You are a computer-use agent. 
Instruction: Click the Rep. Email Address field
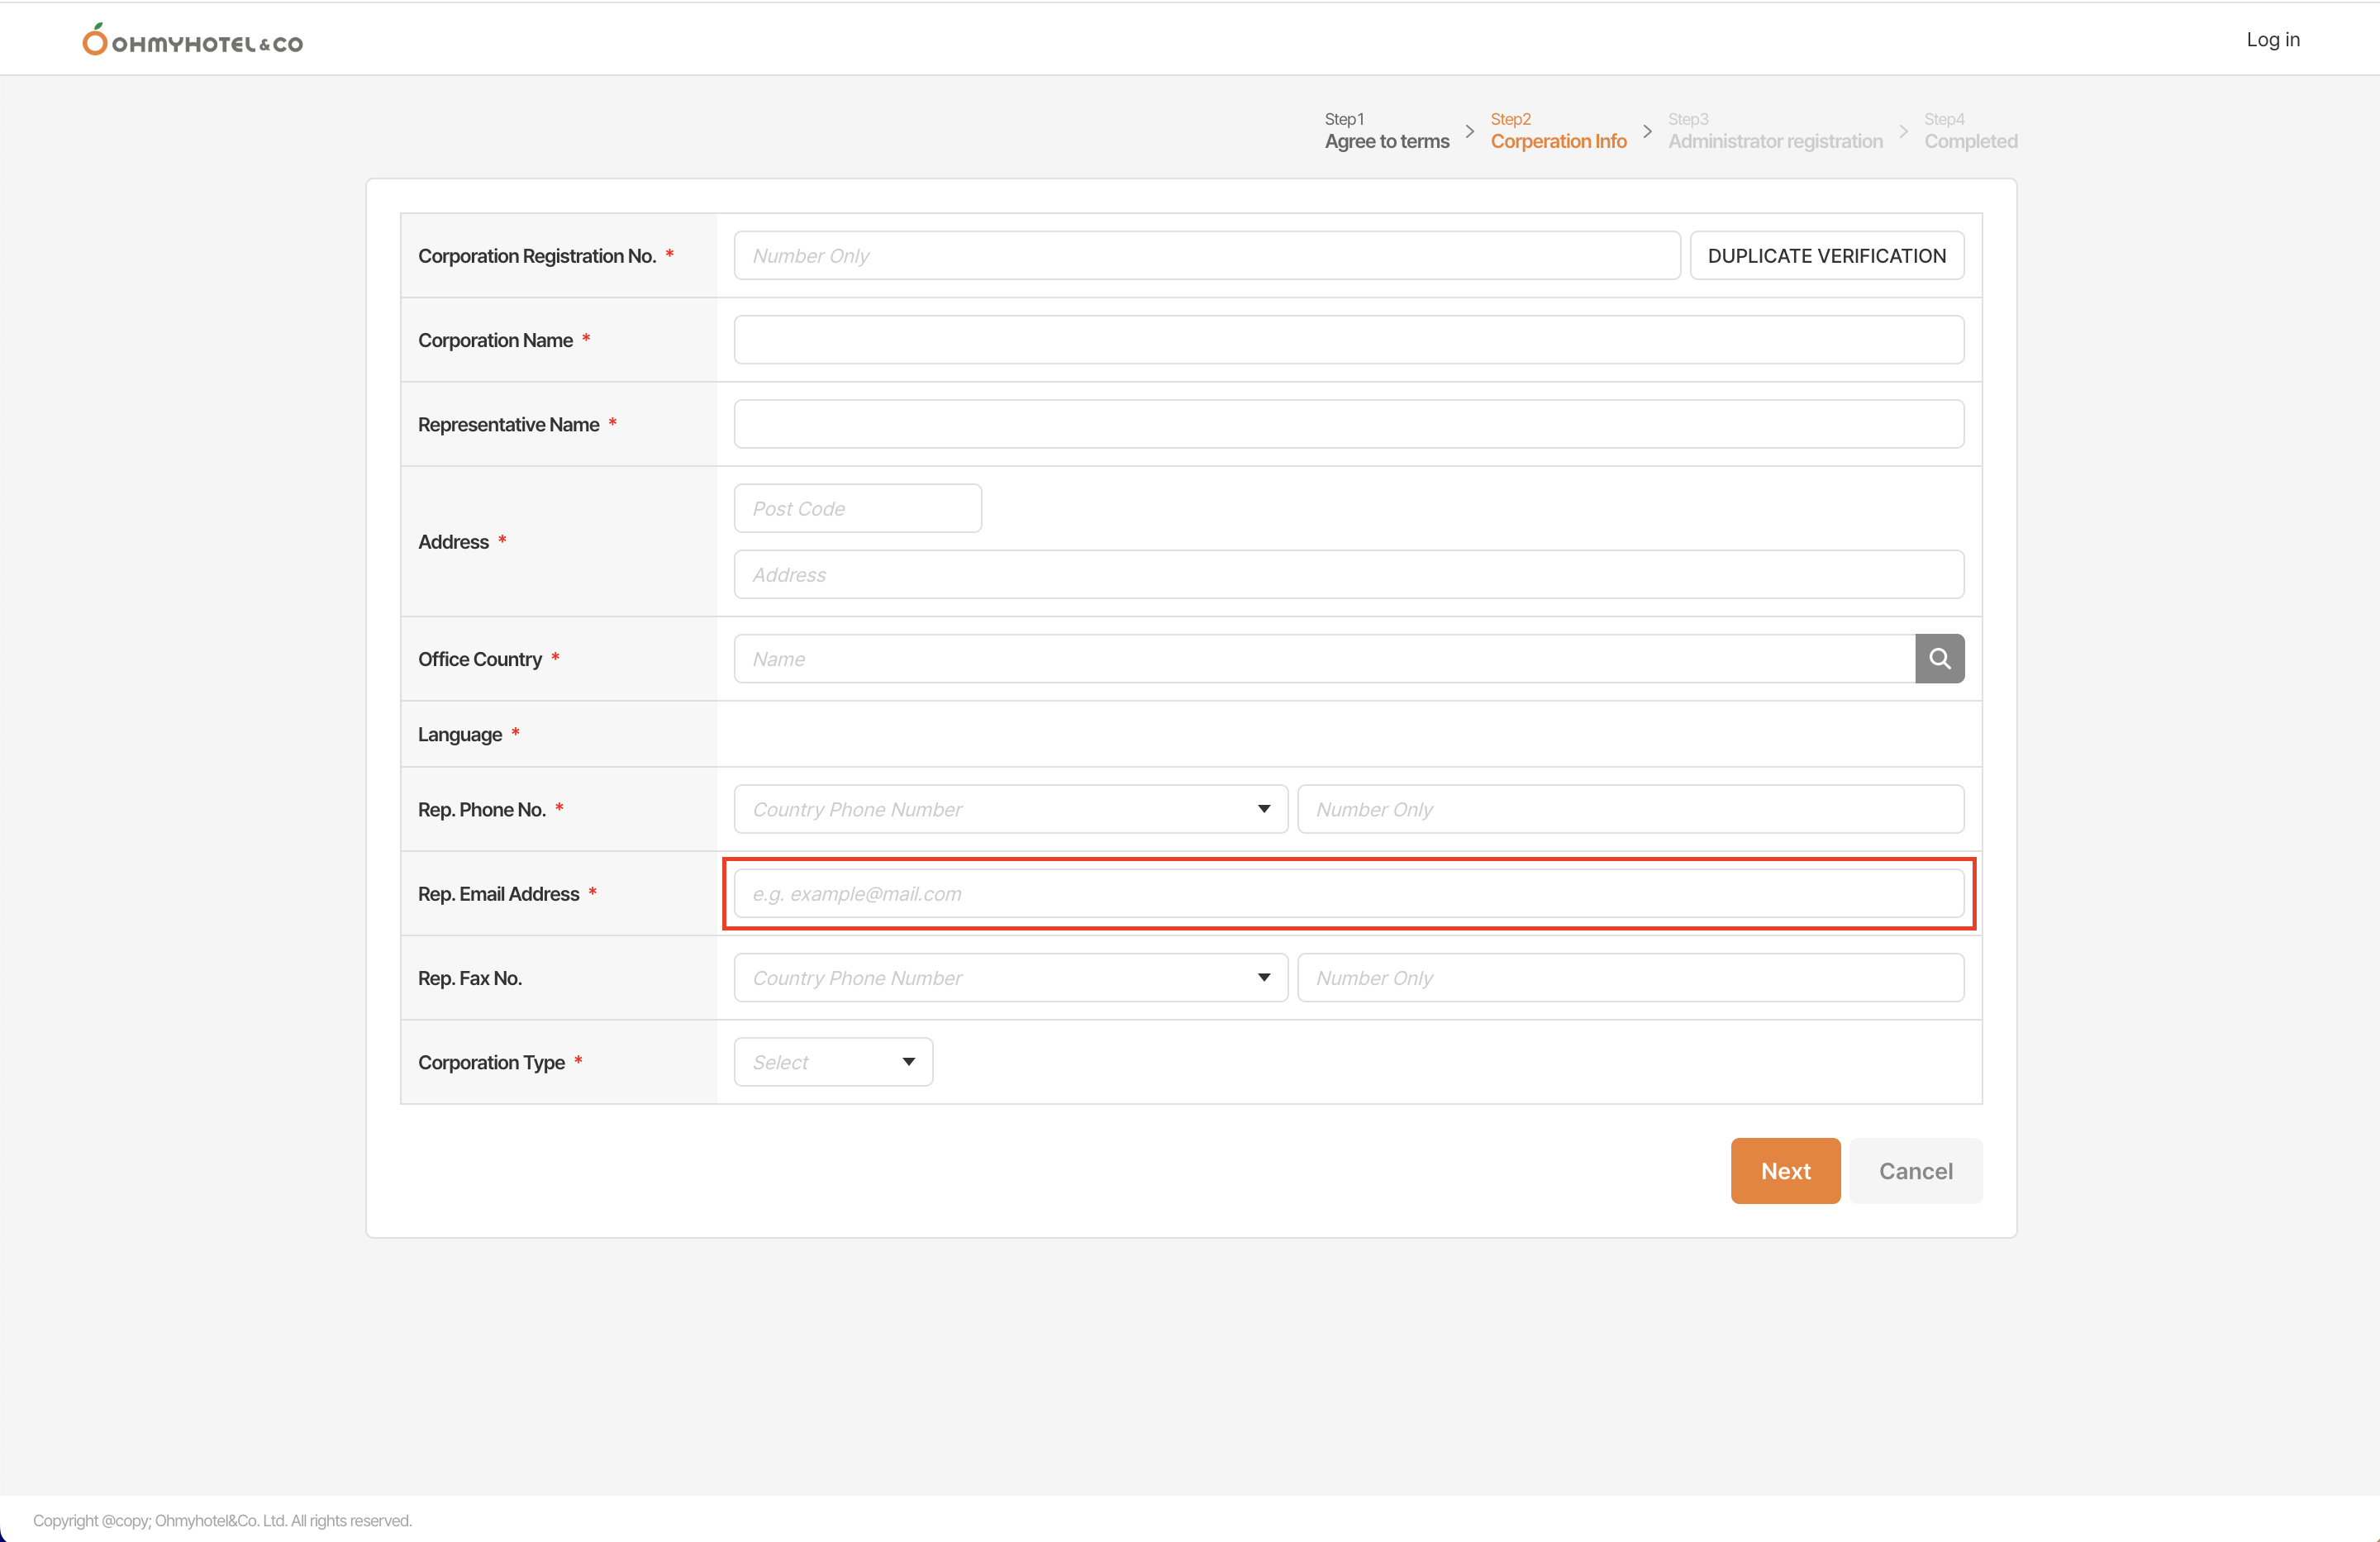(x=1348, y=893)
